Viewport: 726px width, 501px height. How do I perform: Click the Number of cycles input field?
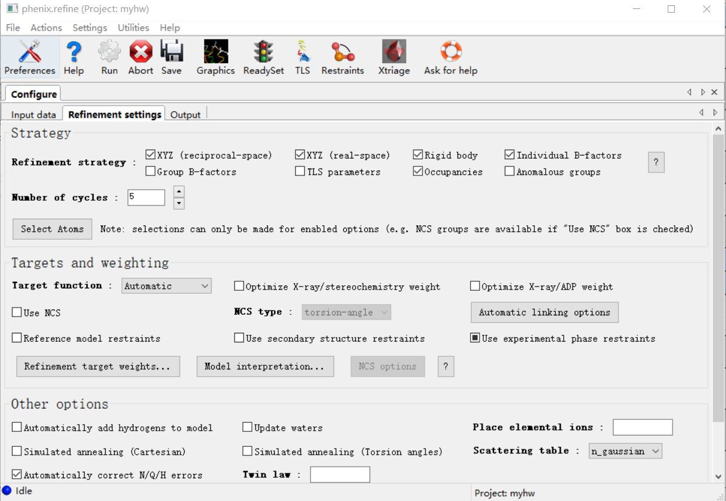[x=146, y=197]
